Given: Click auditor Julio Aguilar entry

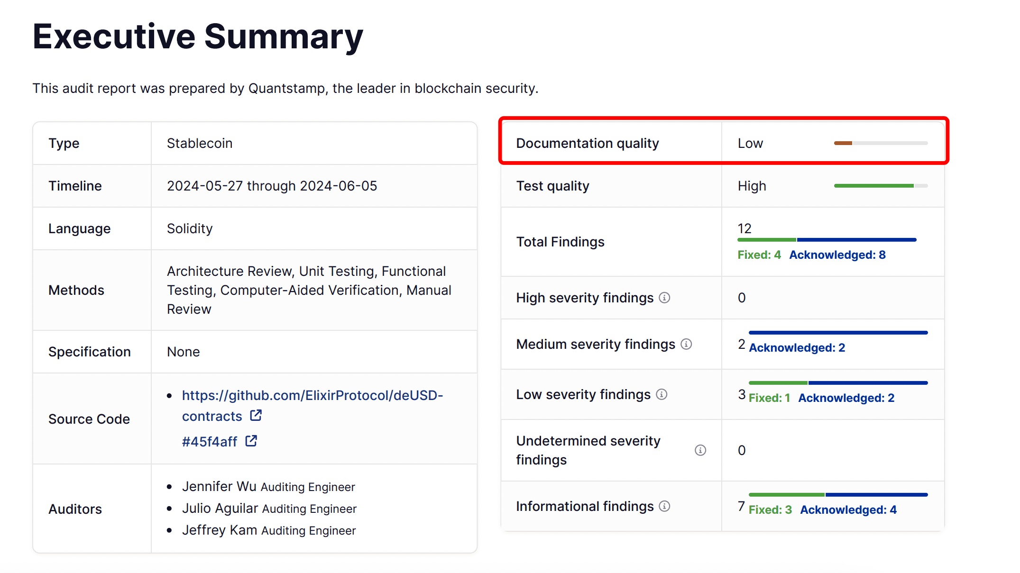Looking at the screenshot, I should [269, 509].
